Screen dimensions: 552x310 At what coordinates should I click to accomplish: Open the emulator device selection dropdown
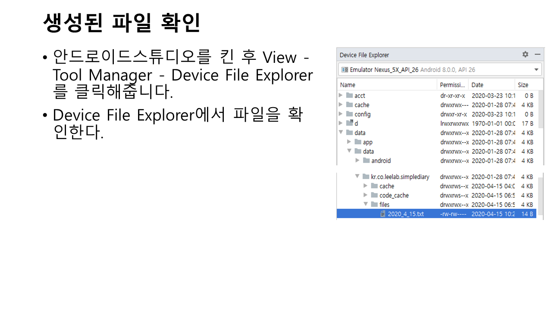(x=536, y=70)
